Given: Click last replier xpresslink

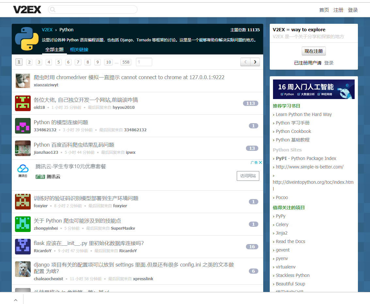Looking at the screenshot, I should [x=143, y=279].
